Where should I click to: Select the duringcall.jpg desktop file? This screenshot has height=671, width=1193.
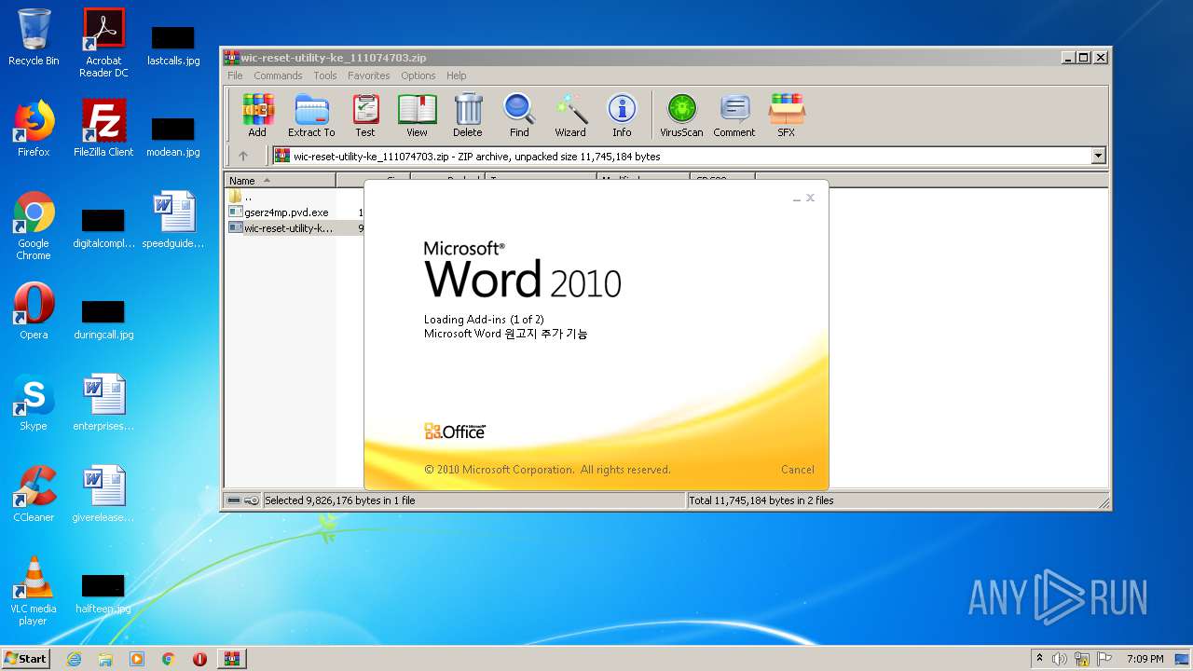[103, 319]
